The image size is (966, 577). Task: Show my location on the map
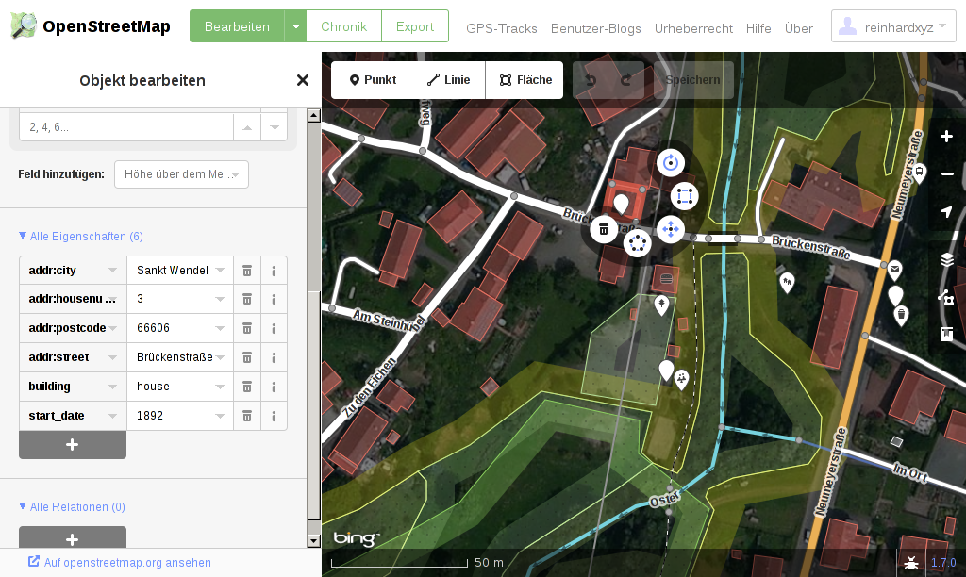[946, 212]
